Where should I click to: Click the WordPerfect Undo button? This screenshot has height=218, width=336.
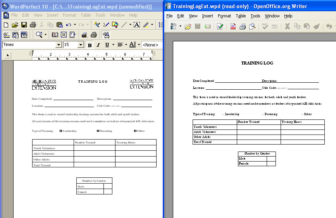point(69,25)
